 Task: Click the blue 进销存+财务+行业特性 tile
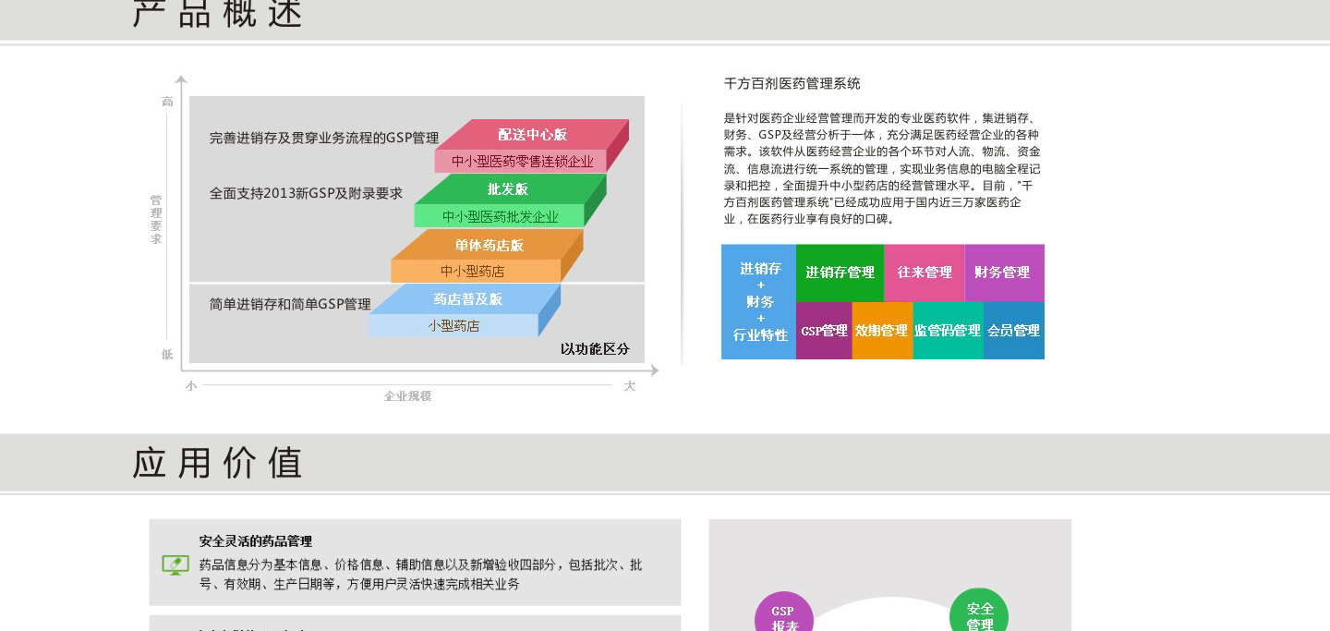click(x=758, y=301)
